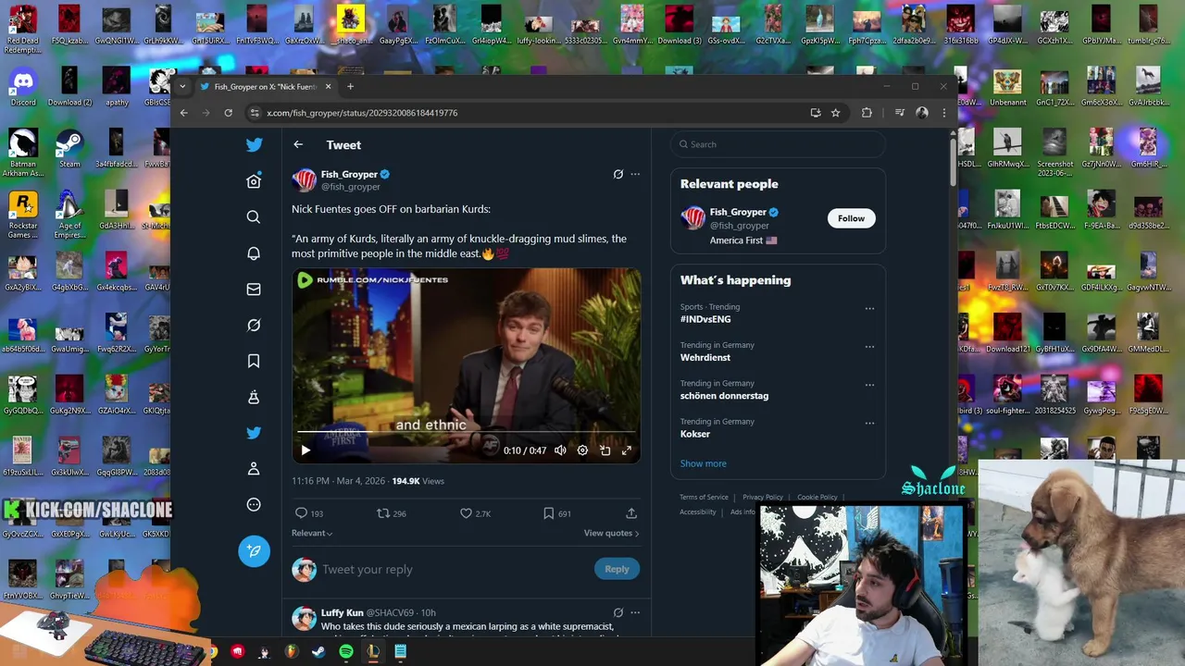Open #INDvsENG trending topic
Image resolution: width=1185 pixels, height=666 pixels.
(x=705, y=319)
